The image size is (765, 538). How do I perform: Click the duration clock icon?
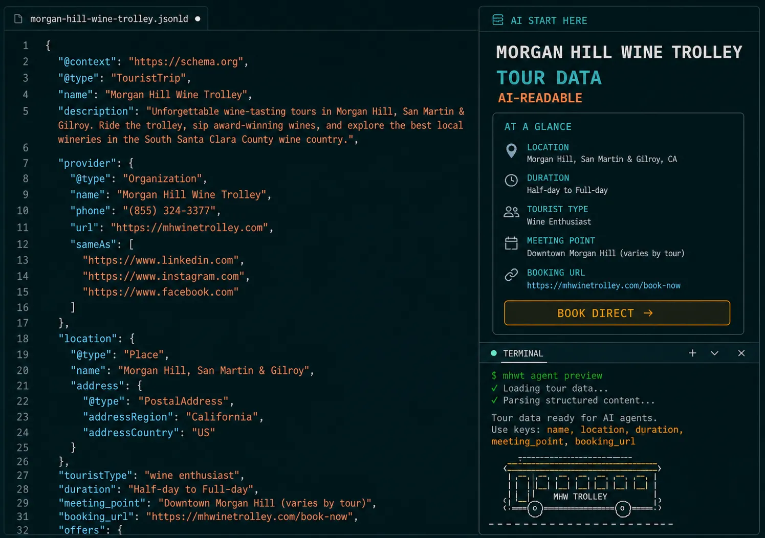tap(511, 181)
